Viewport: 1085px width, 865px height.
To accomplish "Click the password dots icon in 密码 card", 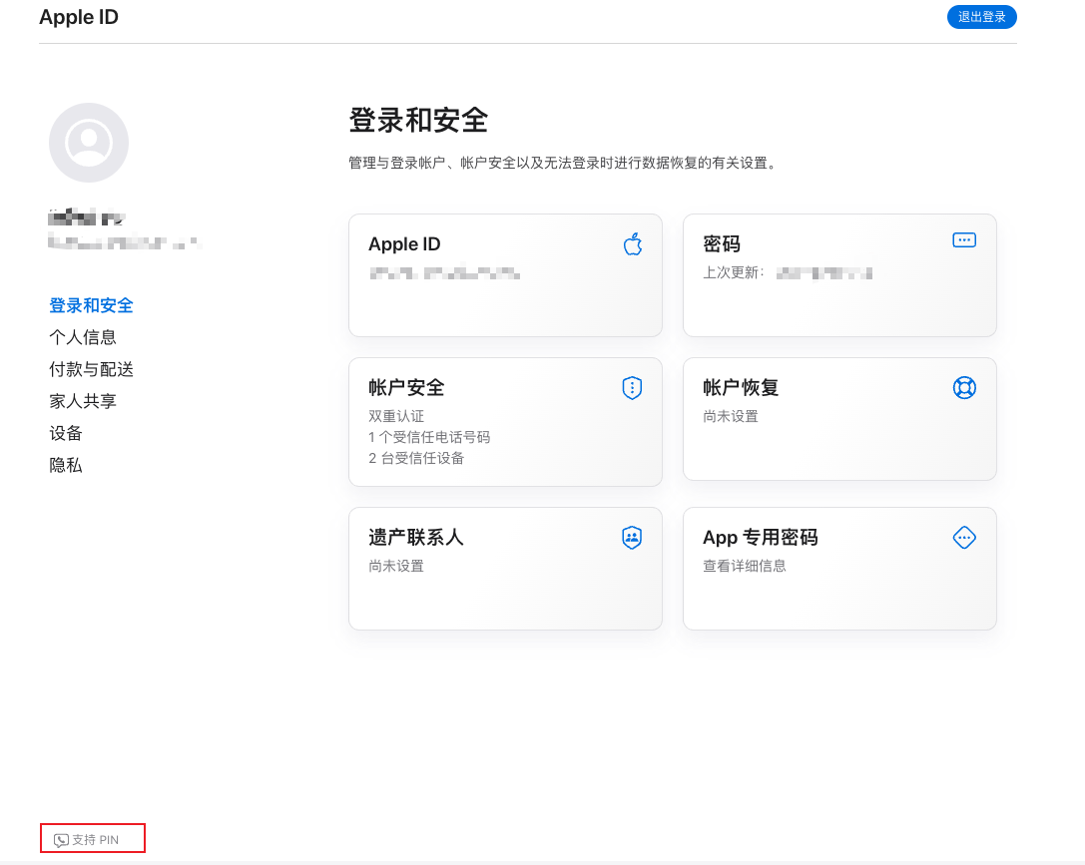I will tap(964, 239).
